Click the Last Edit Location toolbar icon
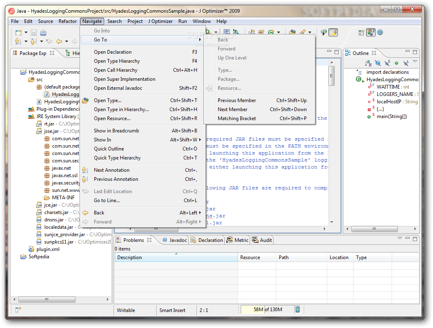Viewport: 433px width, 328px height. pos(49,41)
